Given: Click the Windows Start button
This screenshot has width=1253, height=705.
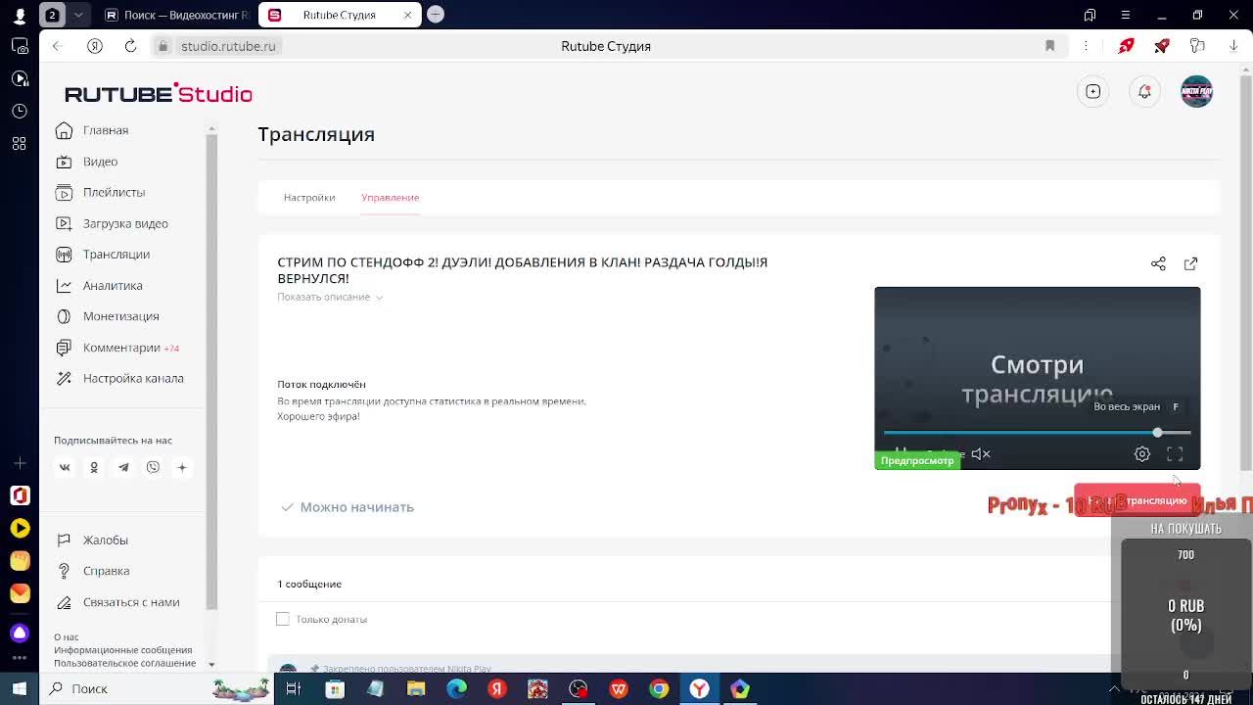Looking at the screenshot, I should coord(20,688).
